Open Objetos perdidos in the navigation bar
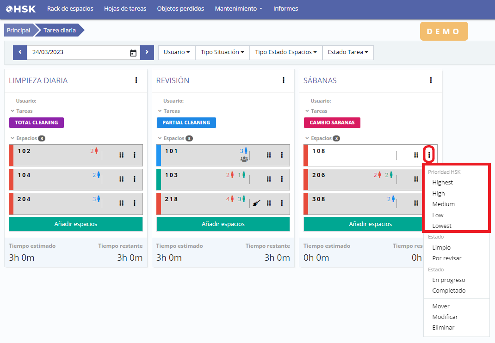 (180, 9)
